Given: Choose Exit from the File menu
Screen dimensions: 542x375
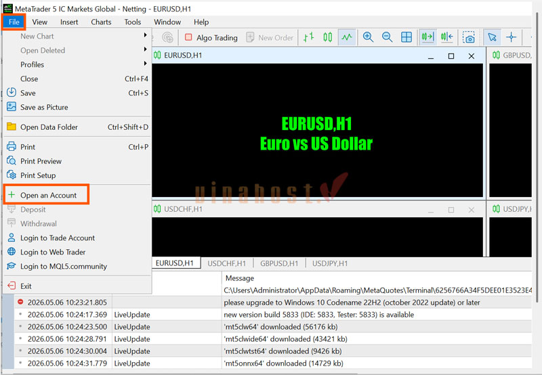Looking at the screenshot, I should [x=77, y=286].
